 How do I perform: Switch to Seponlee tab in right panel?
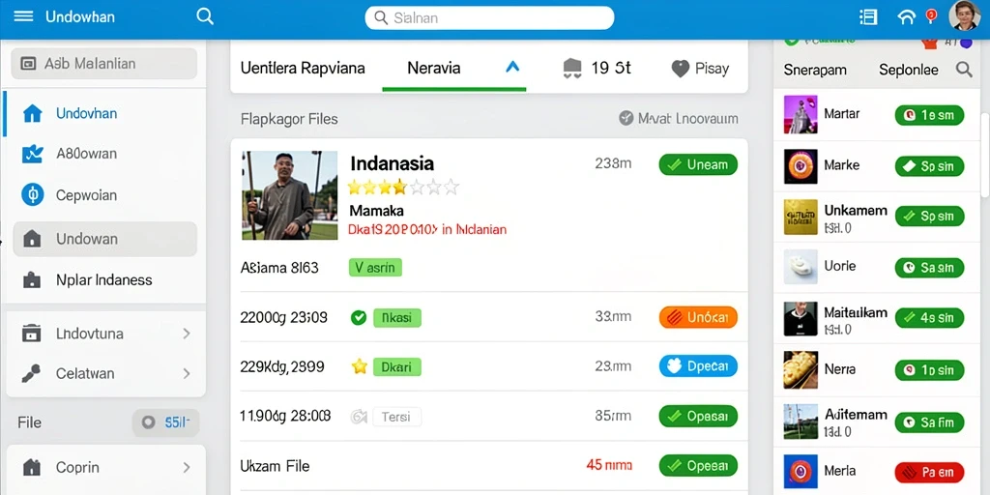(909, 70)
